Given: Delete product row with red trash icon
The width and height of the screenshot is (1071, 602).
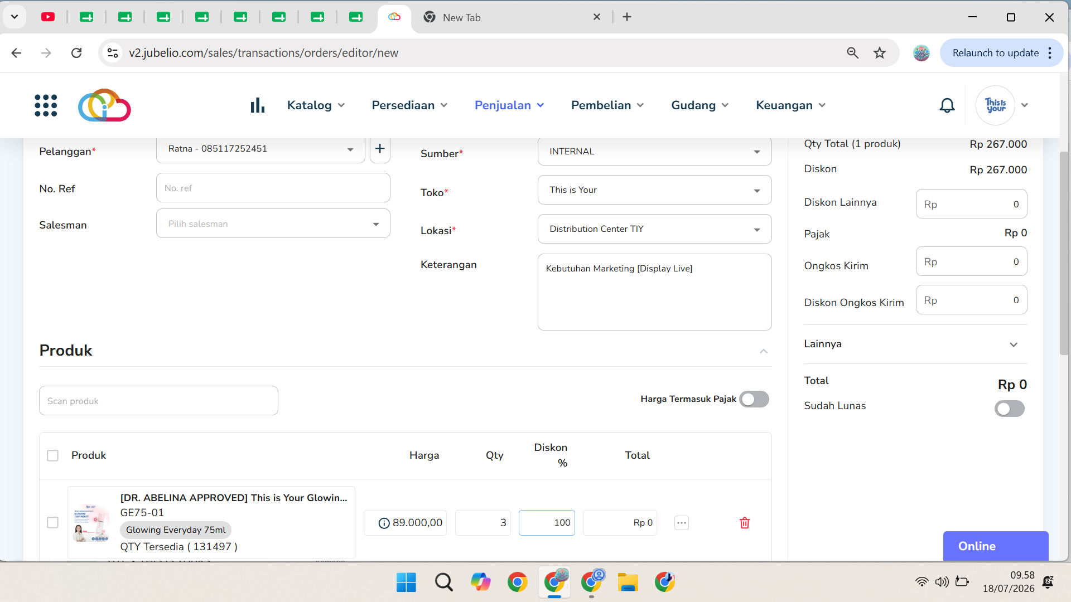Looking at the screenshot, I should (745, 523).
